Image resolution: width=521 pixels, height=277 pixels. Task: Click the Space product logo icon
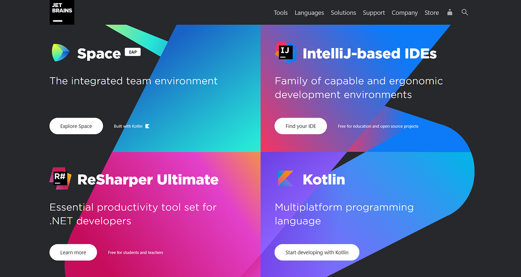click(60, 52)
